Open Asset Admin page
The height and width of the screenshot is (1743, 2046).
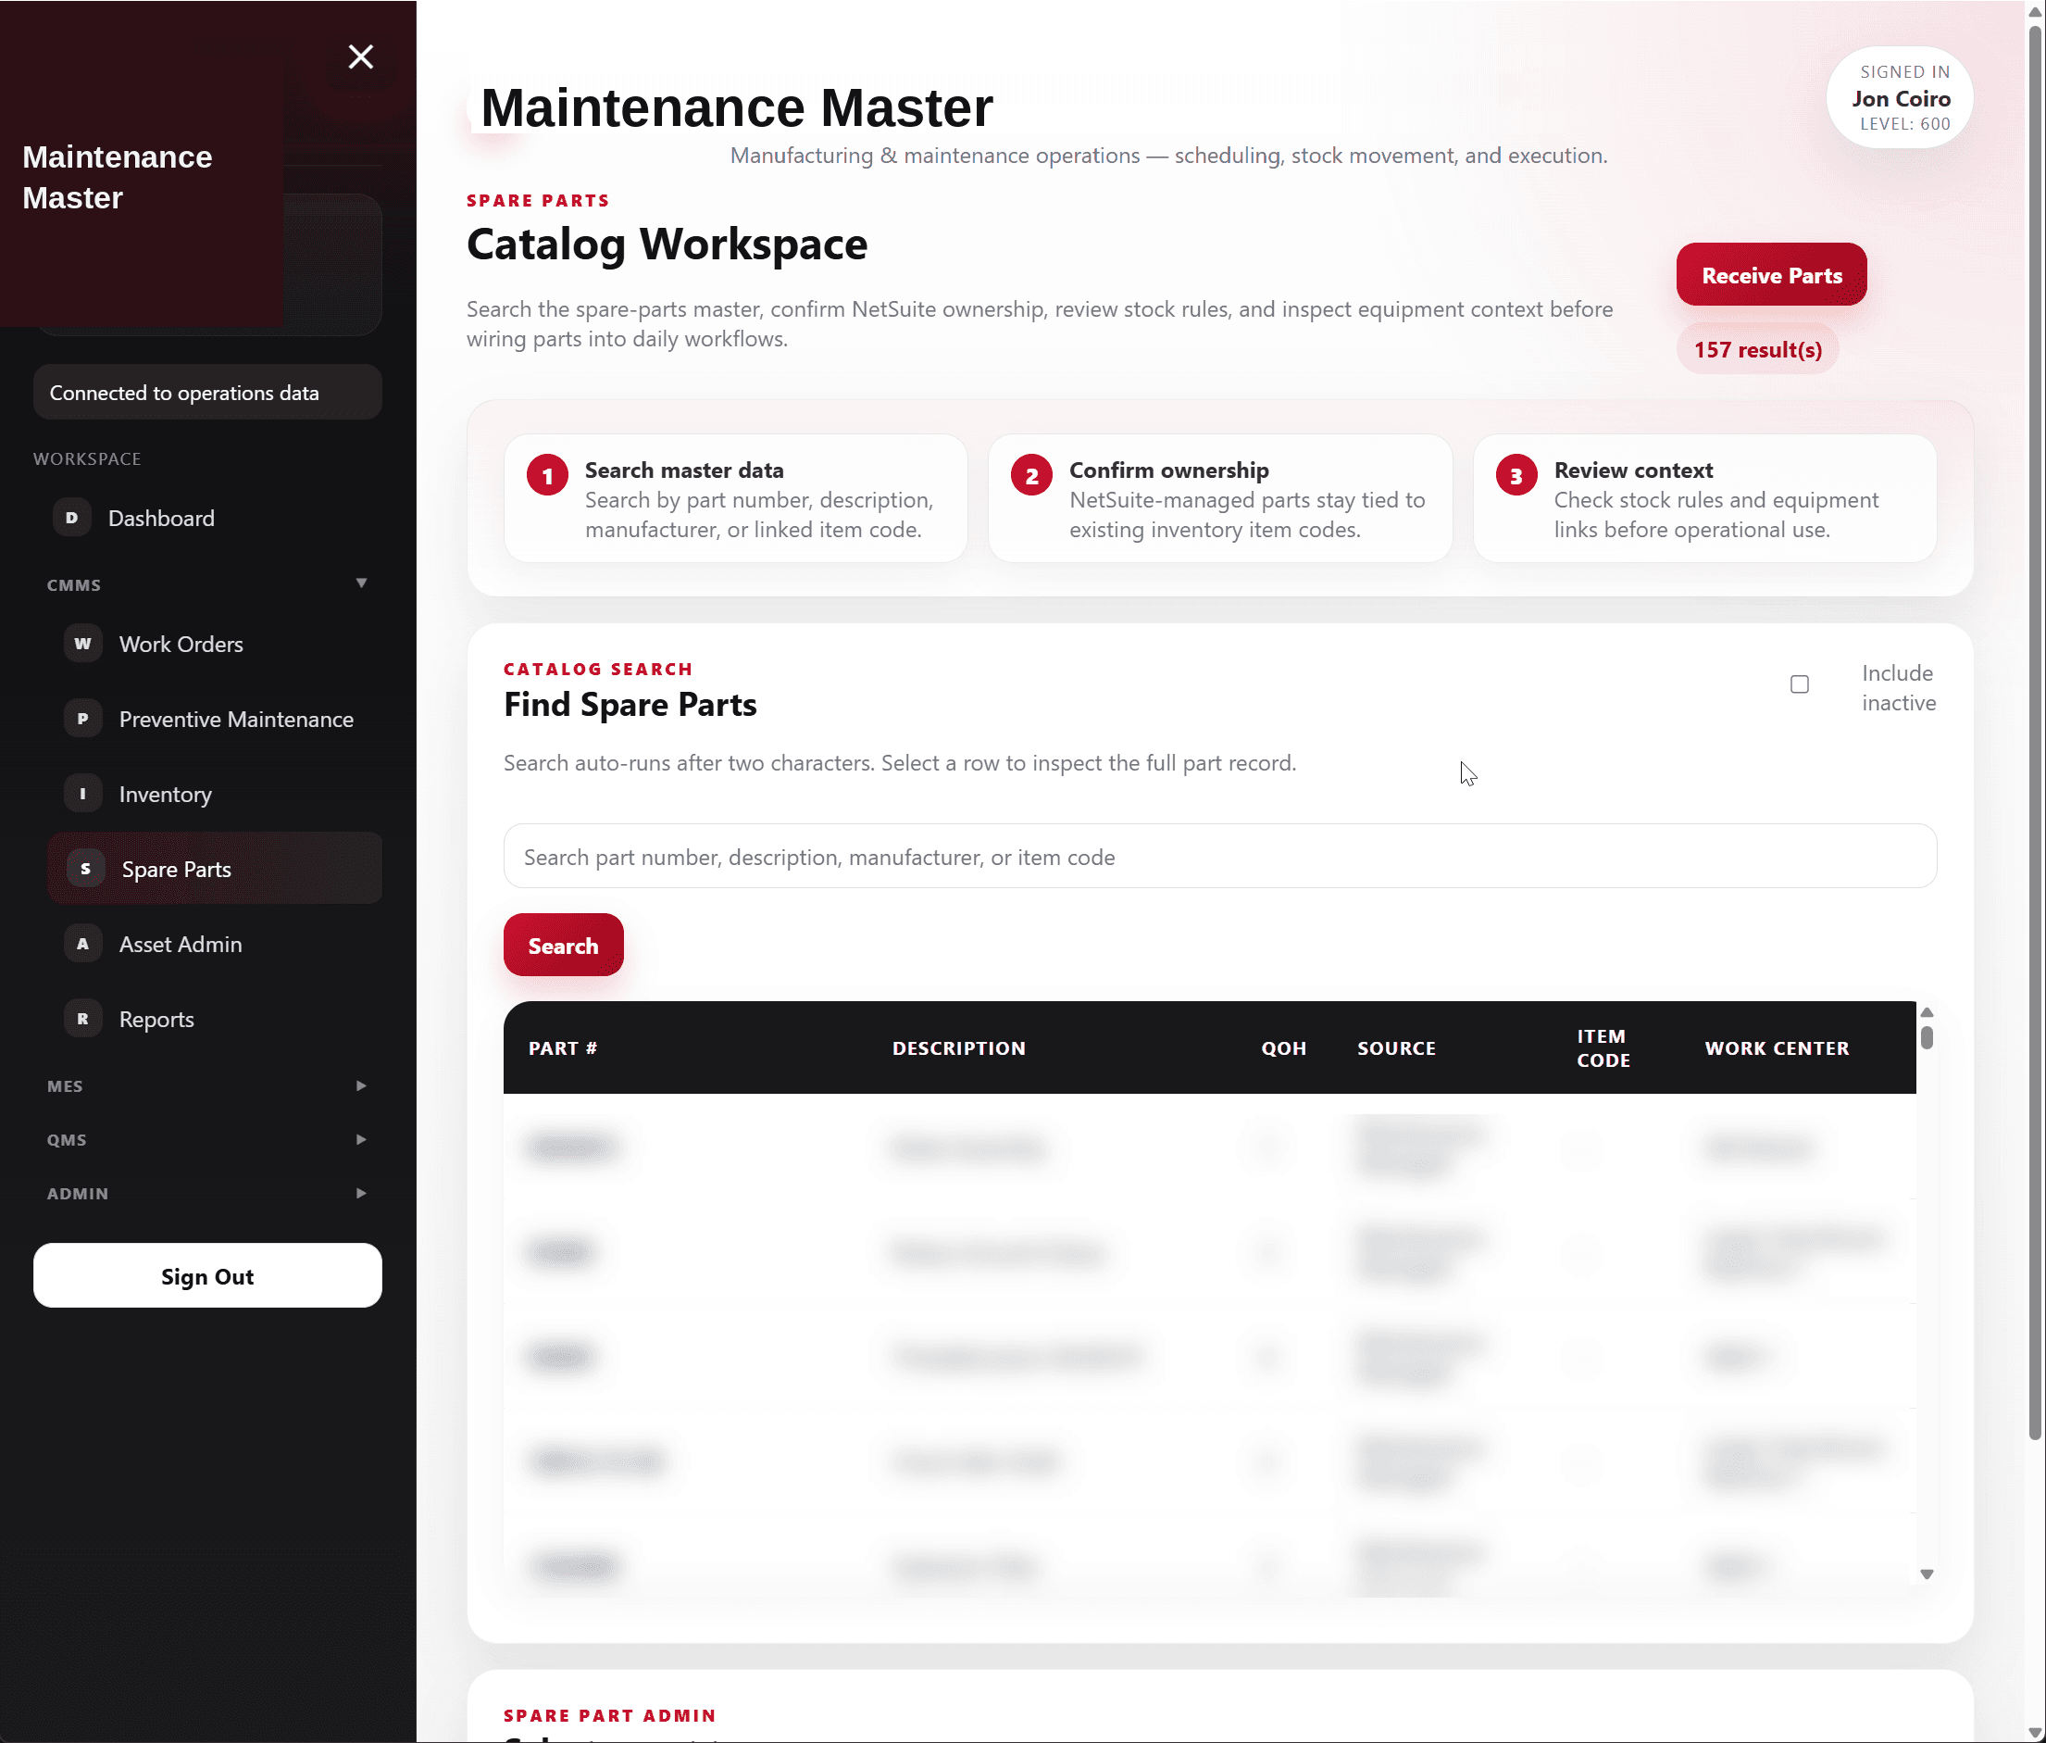tap(214, 945)
